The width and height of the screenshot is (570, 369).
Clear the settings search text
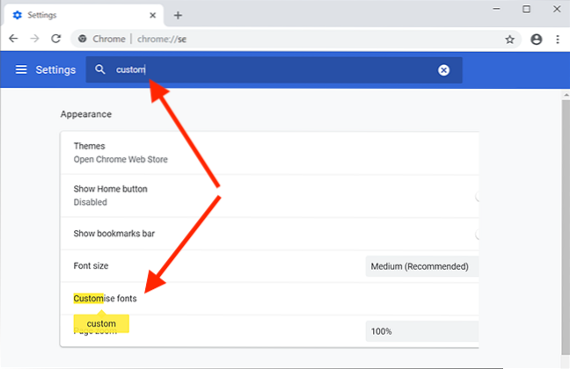pyautogui.click(x=443, y=70)
